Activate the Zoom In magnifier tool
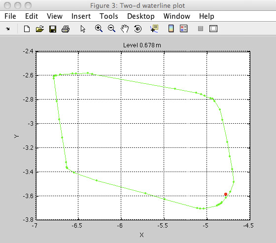The image size is (276, 243). 99,29
